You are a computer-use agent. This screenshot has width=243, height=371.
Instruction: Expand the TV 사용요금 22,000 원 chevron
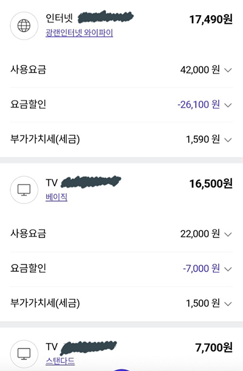pos(228,234)
